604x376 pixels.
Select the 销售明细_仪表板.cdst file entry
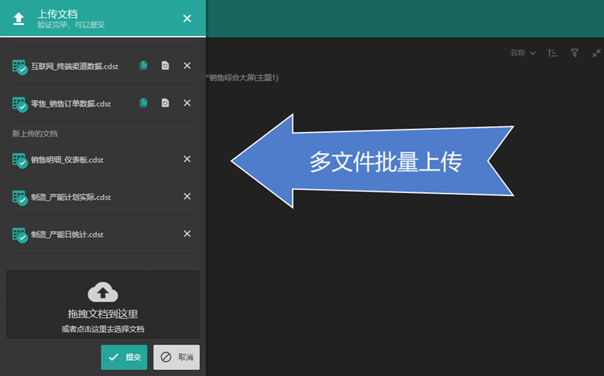point(67,160)
